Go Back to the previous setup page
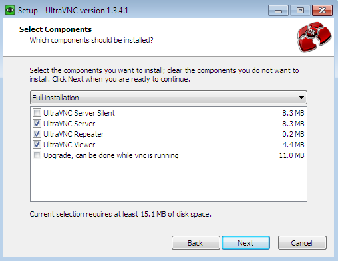 196,243
